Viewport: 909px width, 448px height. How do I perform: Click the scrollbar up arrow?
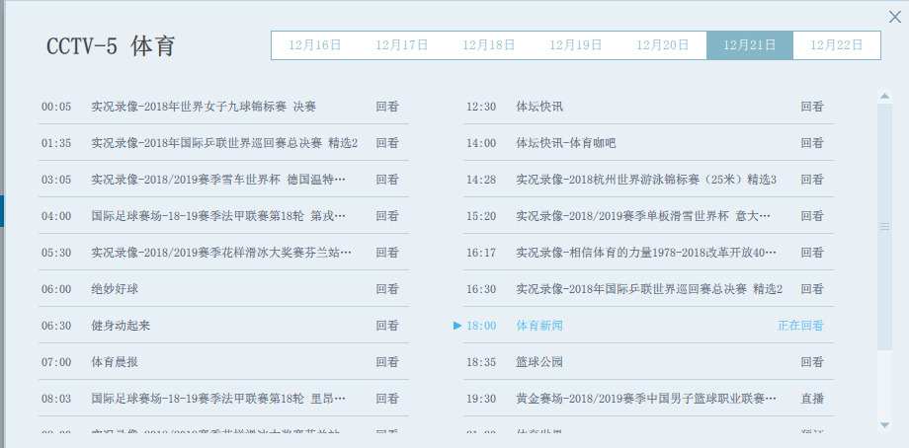pyautogui.click(x=884, y=96)
